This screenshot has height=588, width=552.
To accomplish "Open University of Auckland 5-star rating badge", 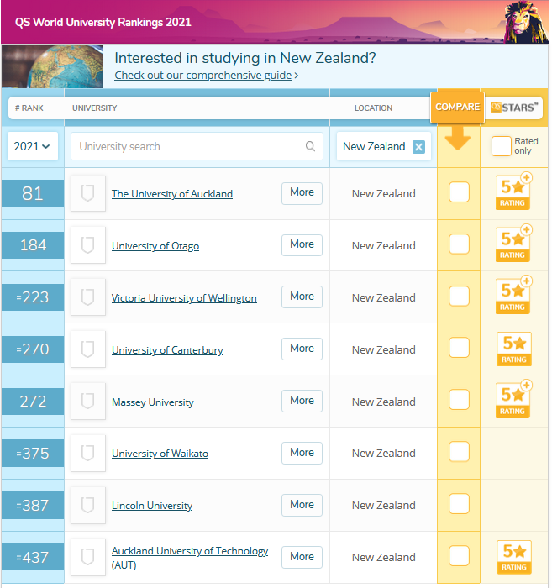I will (x=513, y=192).
